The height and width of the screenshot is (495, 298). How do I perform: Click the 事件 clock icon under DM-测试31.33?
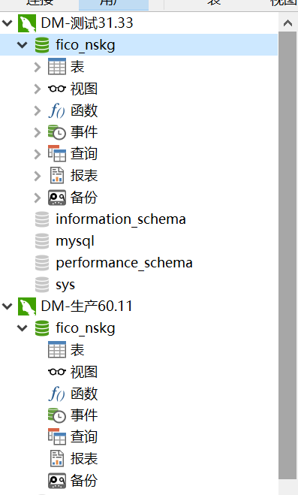coord(57,132)
